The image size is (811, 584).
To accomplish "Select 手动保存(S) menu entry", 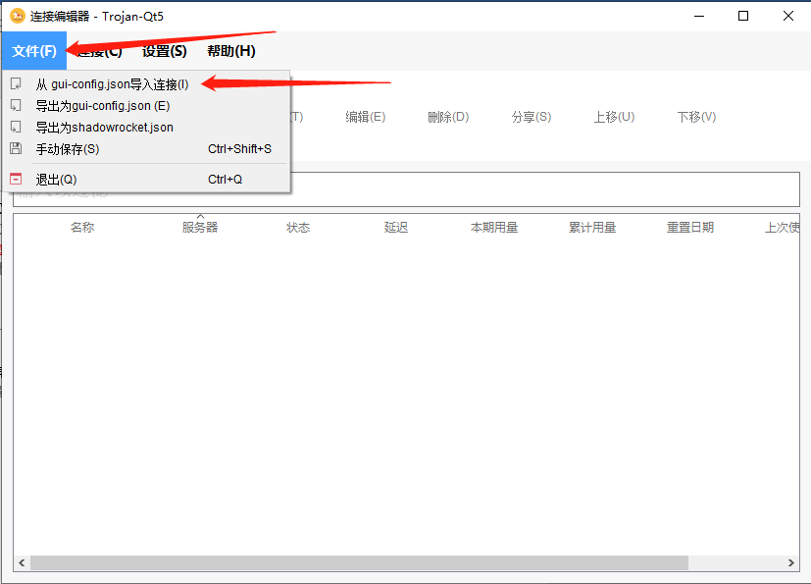I will tap(146, 149).
